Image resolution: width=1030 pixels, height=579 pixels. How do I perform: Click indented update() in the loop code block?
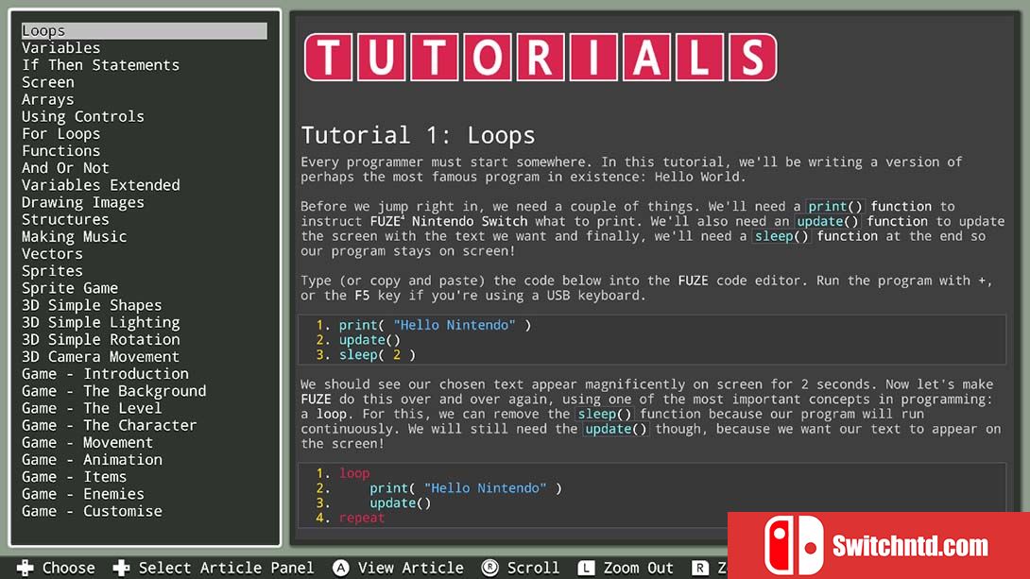[x=400, y=502]
